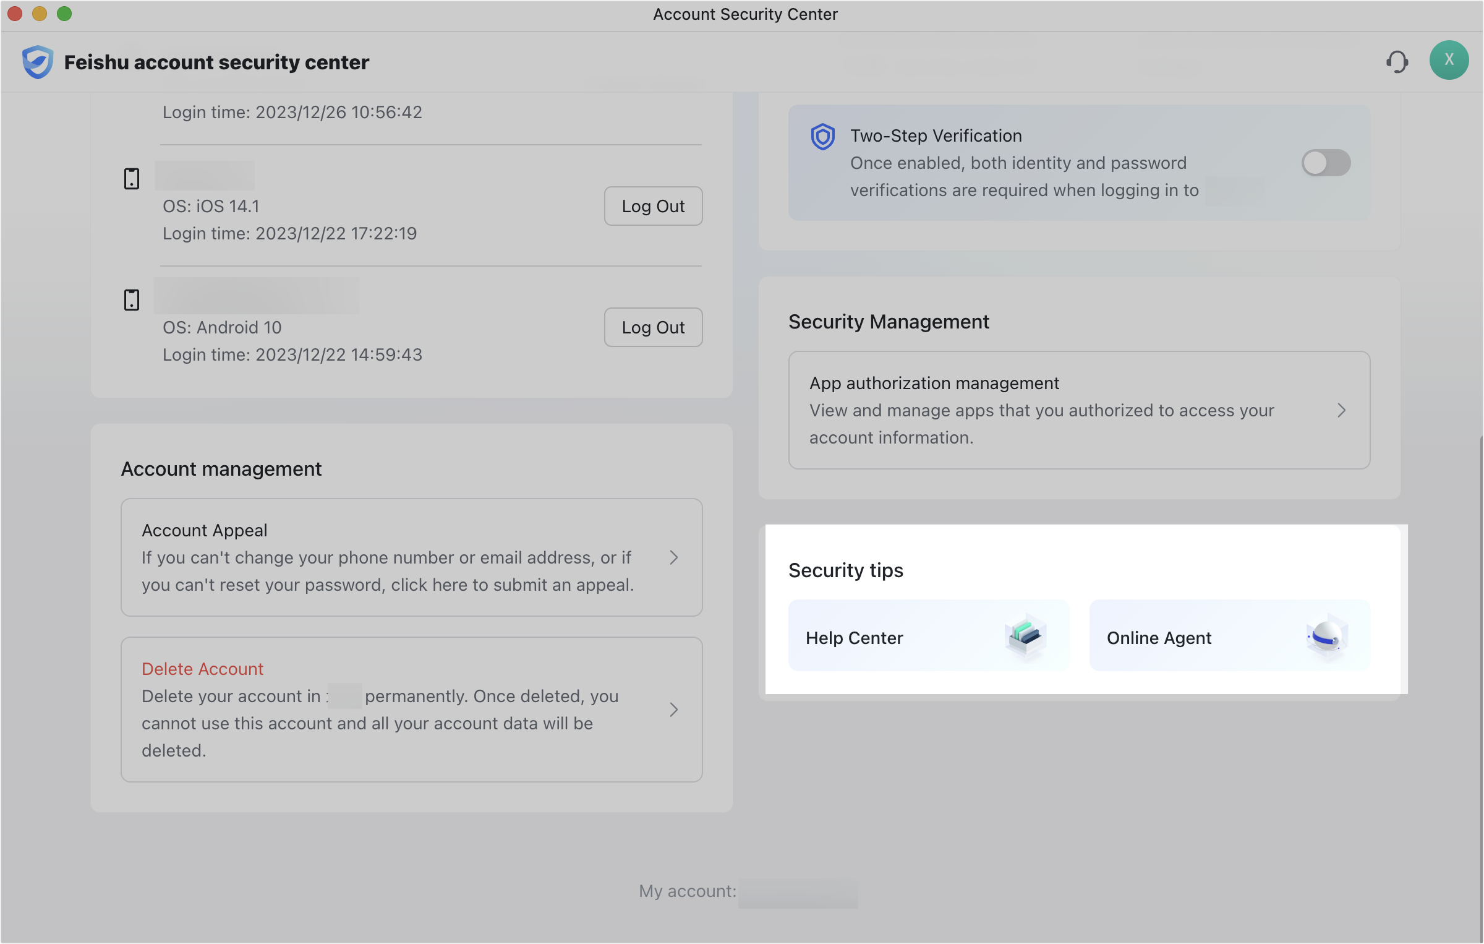
Task: Log out the iOS 14.1 device
Action: click(653, 206)
